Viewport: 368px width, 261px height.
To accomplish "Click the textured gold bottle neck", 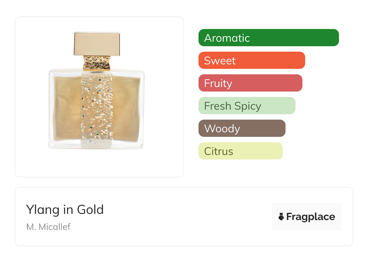I will [97, 63].
